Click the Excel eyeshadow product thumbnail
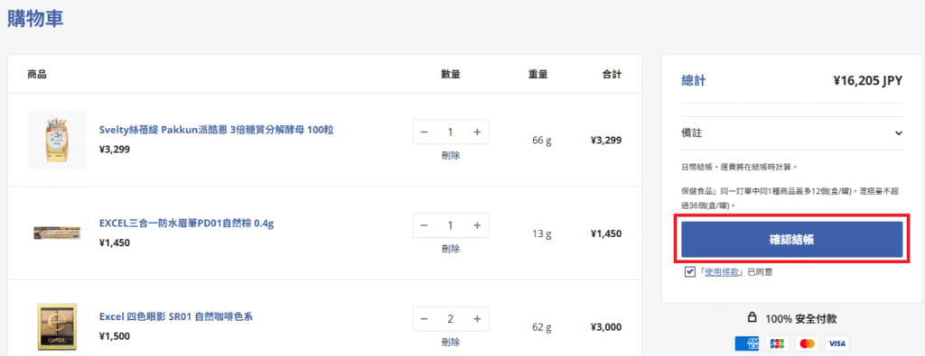 (x=57, y=326)
